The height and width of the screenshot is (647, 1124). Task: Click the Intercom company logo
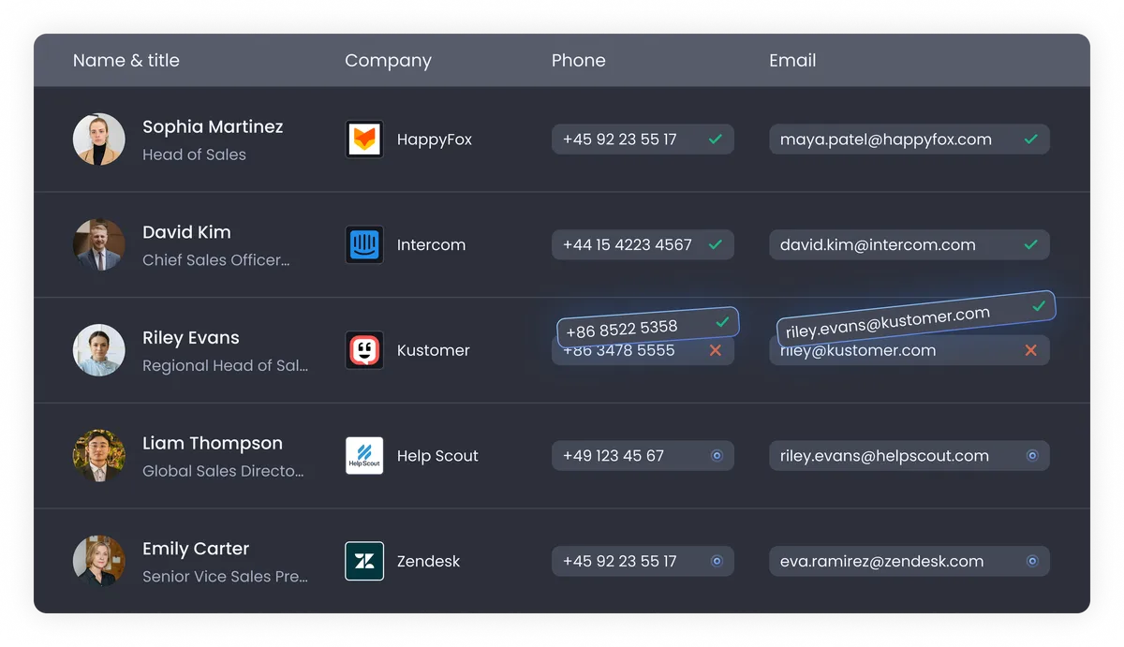pyautogui.click(x=364, y=244)
